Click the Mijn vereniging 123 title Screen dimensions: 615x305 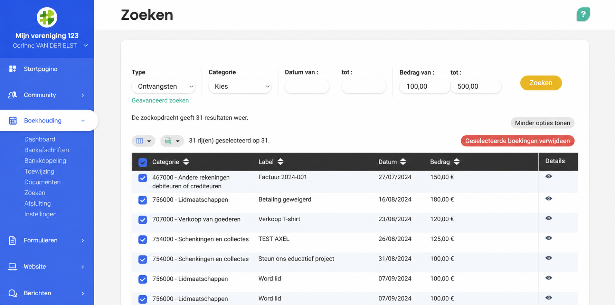pyautogui.click(x=47, y=36)
